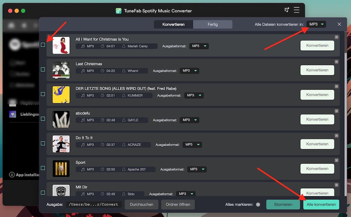Remove Mit Dir from the list
The image size is (351, 217).
coord(337,185)
